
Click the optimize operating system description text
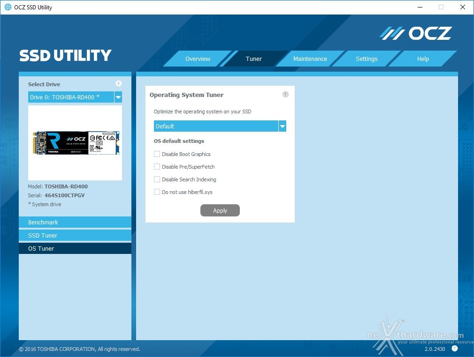(x=202, y=112)
